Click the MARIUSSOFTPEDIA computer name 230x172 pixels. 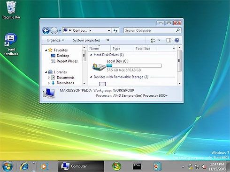[76, 90]
